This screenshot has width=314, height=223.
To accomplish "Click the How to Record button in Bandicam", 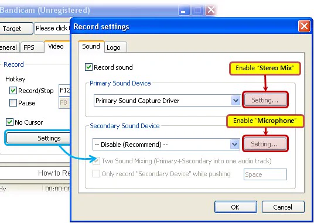I will tap(35, 173).
